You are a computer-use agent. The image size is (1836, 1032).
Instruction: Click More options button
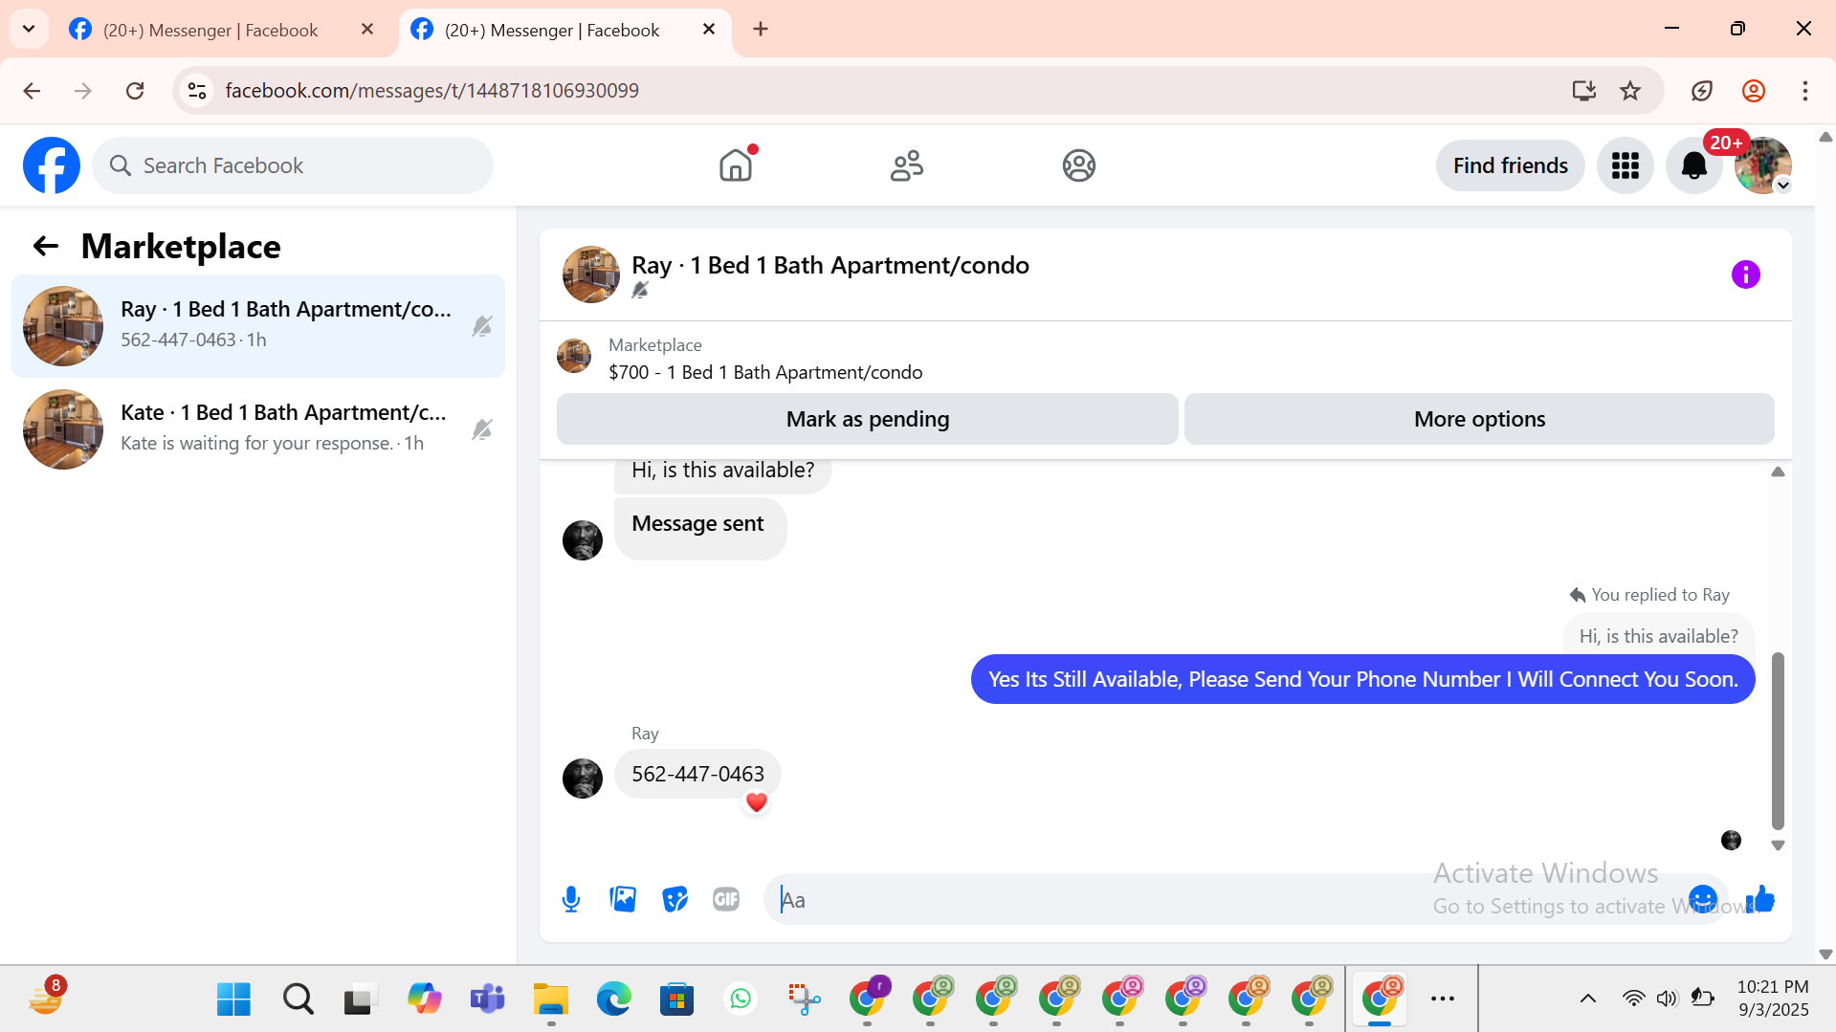tap(1479, 419)
